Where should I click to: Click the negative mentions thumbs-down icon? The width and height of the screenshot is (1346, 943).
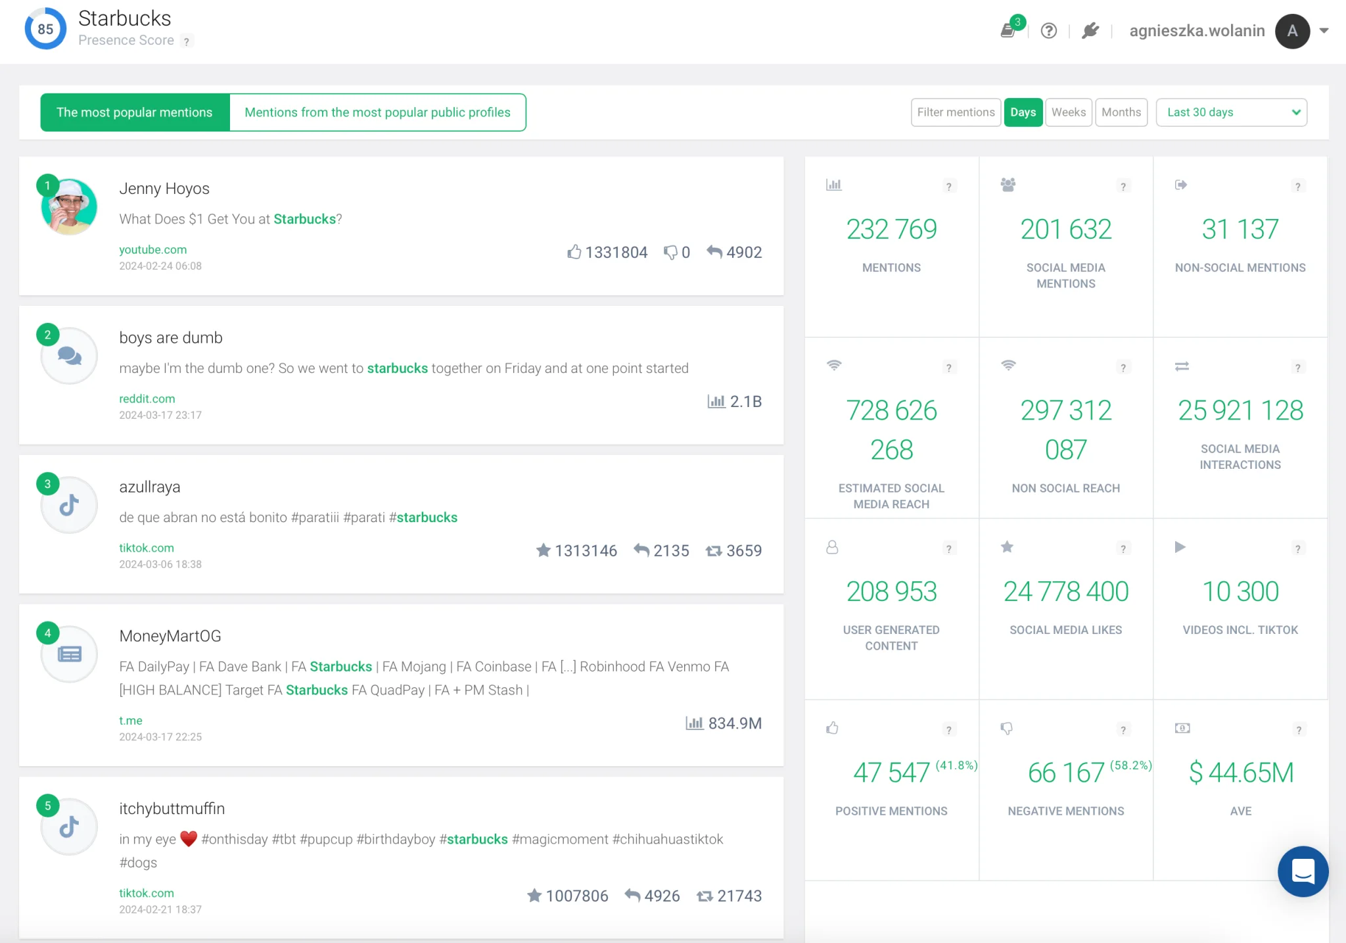pos(1006,728)
